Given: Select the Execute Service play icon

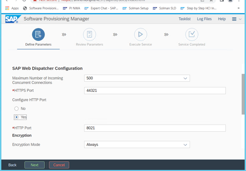Looking at the screenshot, I should (x=141, y=34).
